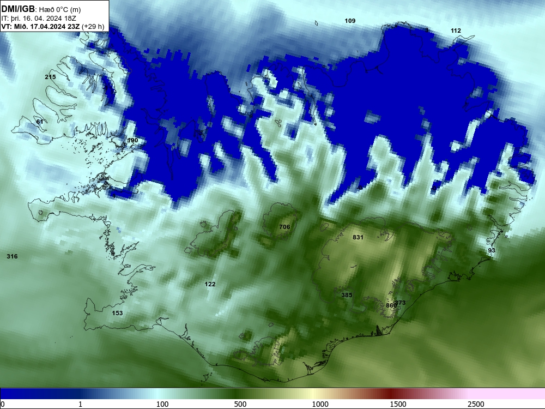Click the 1 label on the color scale
The height and width of the screenshot is (409, 545).
(x=80, y=404)
